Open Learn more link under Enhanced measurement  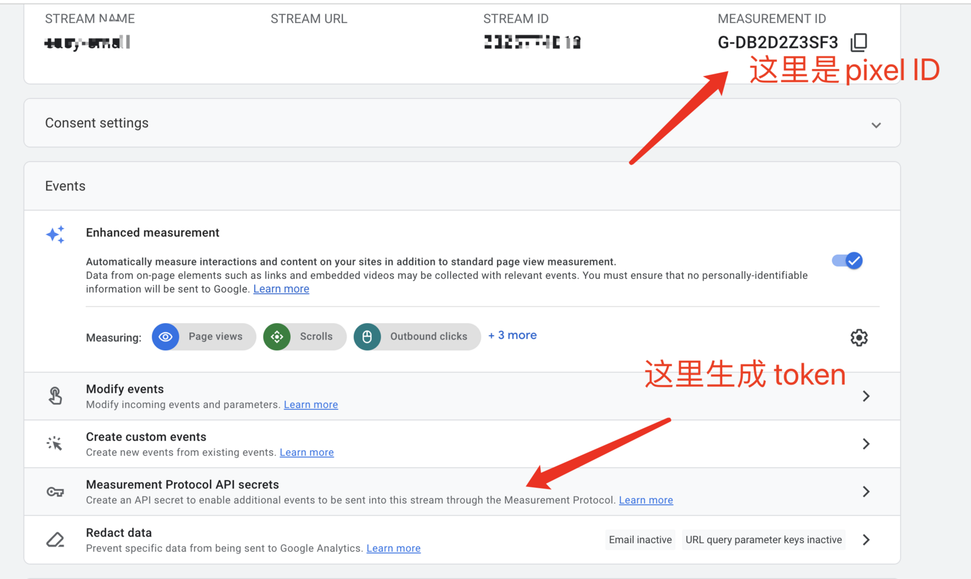[281, 289]
